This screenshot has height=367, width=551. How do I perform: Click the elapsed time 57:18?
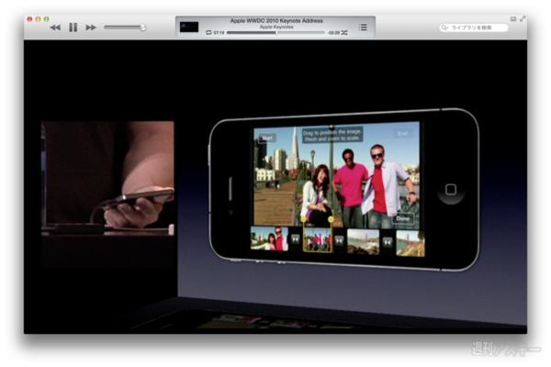point(219,33)
